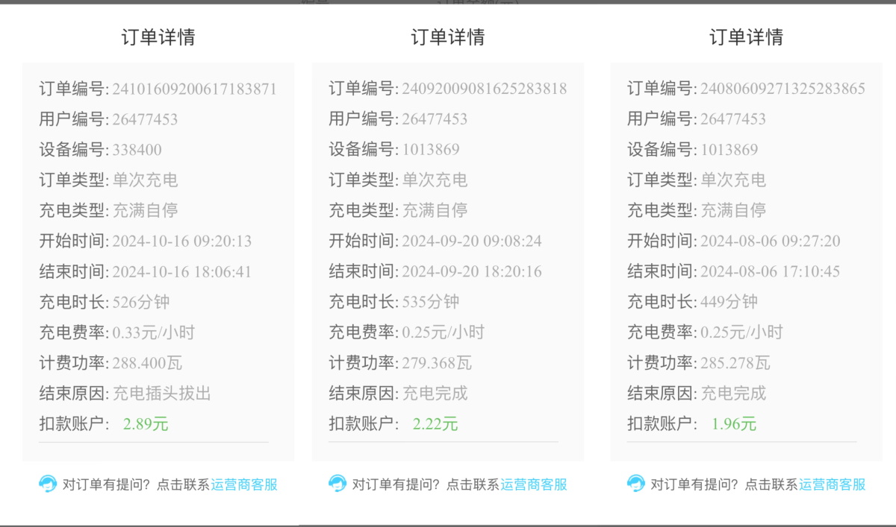Click the 449分钟 charging duration

click(x=729, y=302)
